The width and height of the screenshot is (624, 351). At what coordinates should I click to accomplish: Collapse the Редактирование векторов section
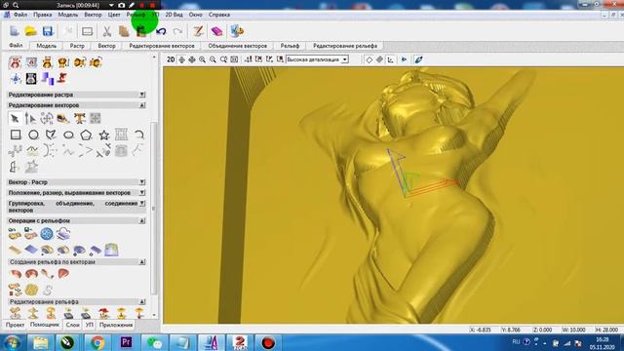pyautogui.click(x=142, y=105)
